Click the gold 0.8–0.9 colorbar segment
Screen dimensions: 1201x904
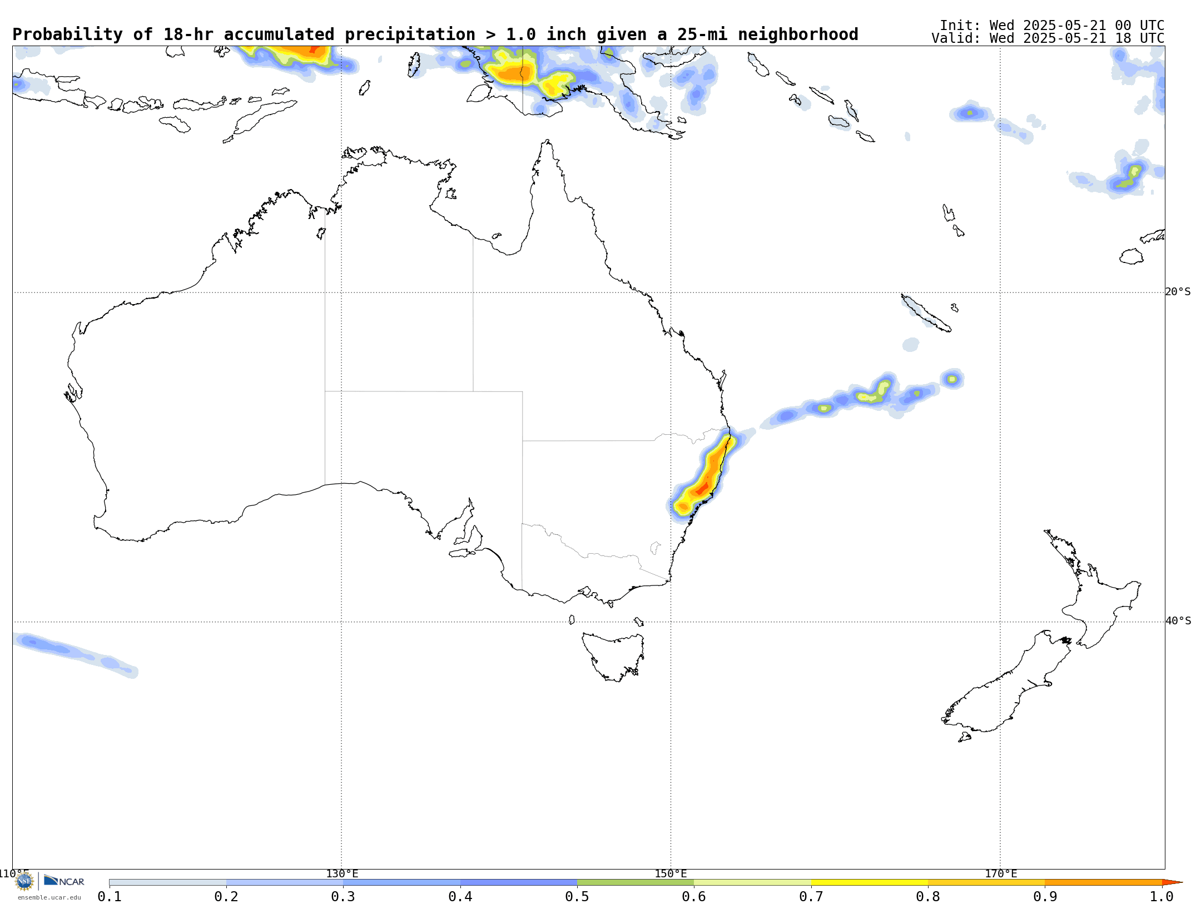pos(986,882)
